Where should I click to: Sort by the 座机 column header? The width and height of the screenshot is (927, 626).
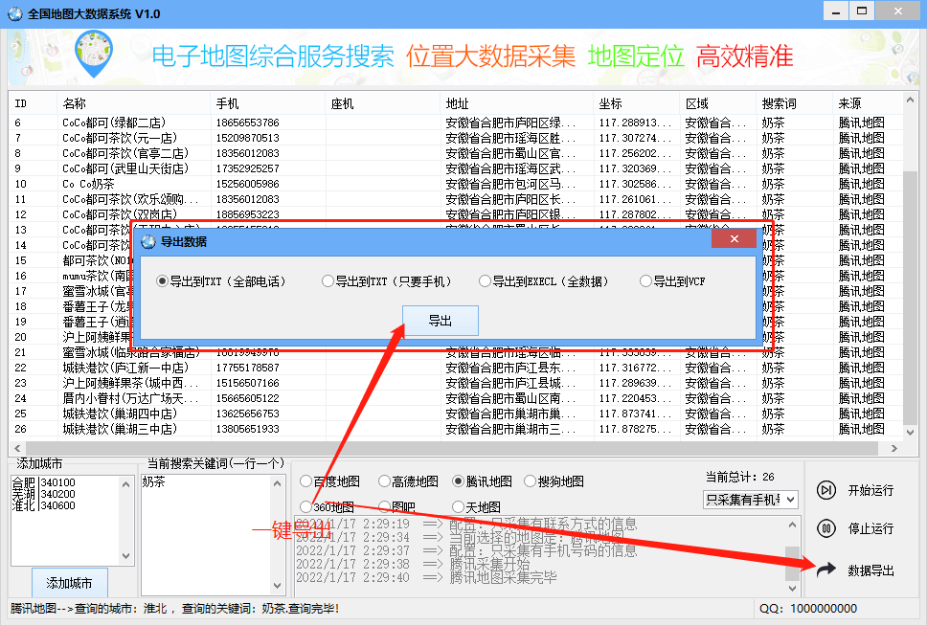click(x=382, y=103)
